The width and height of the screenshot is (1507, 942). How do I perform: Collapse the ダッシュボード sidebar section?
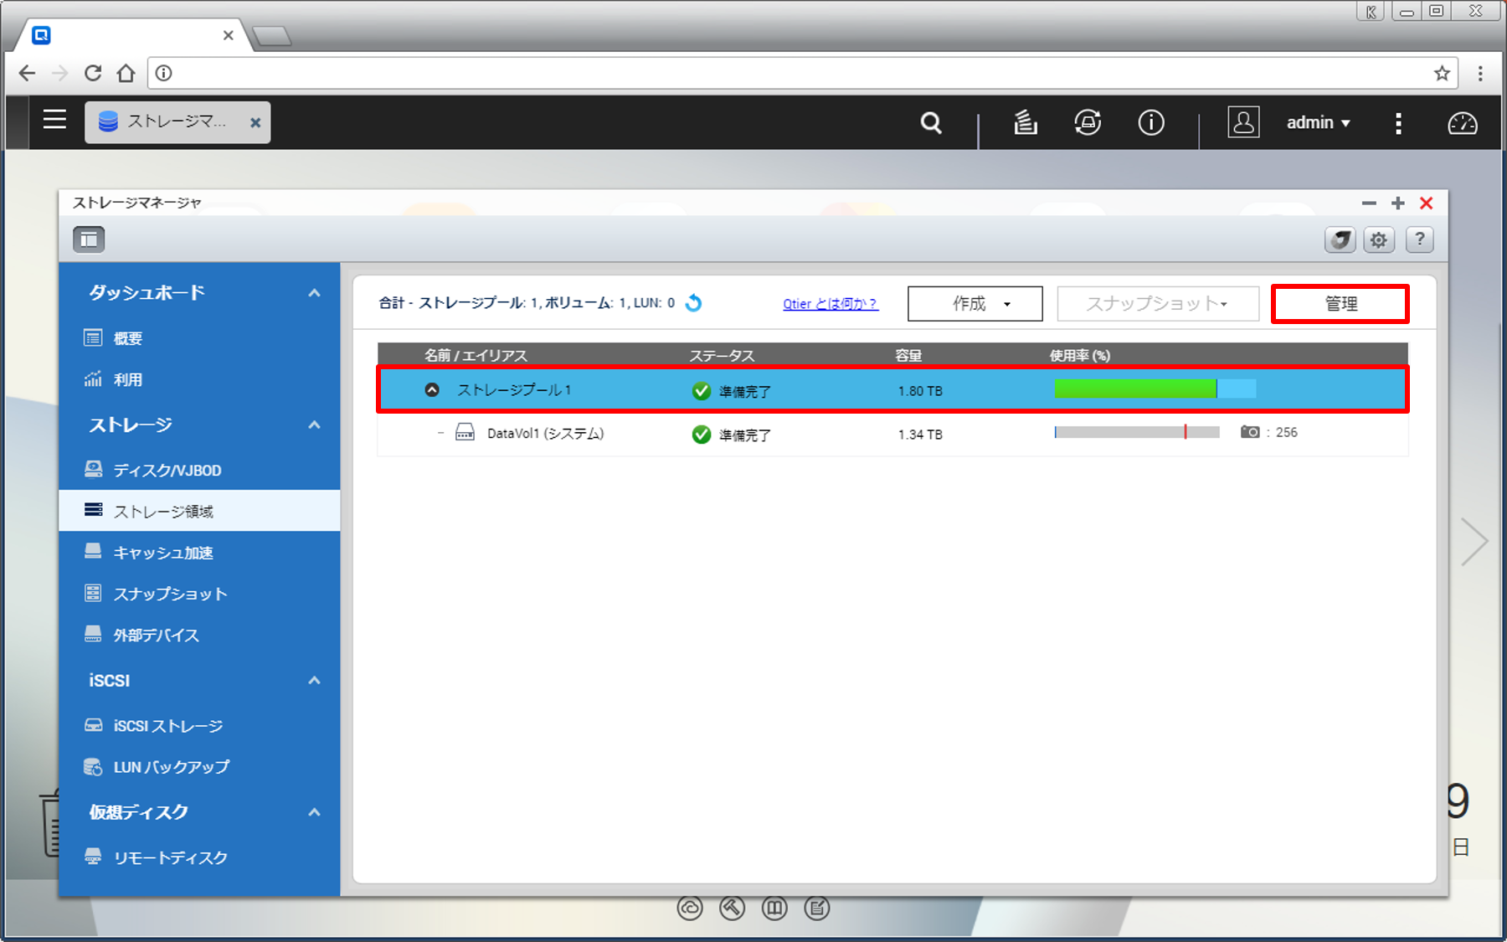click(x=314, y=293)
